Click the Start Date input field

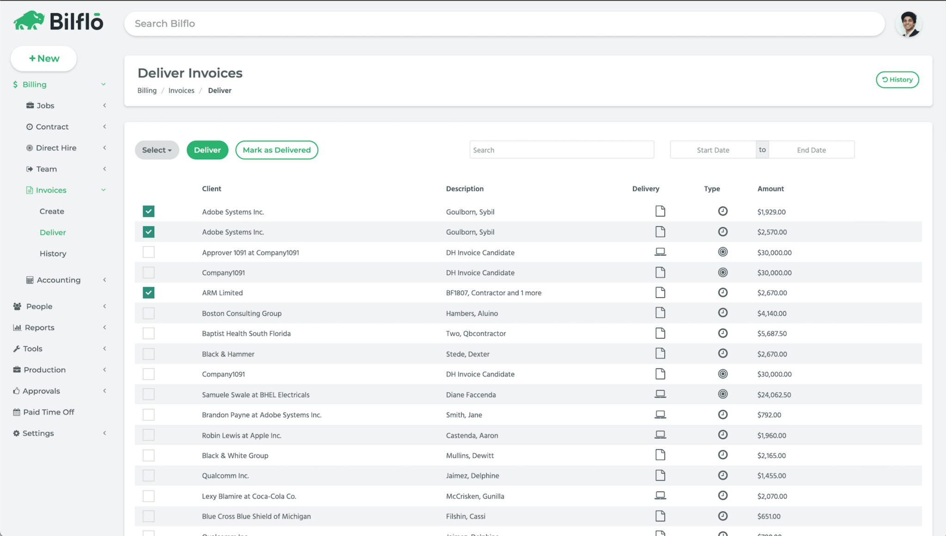[713, 150]
